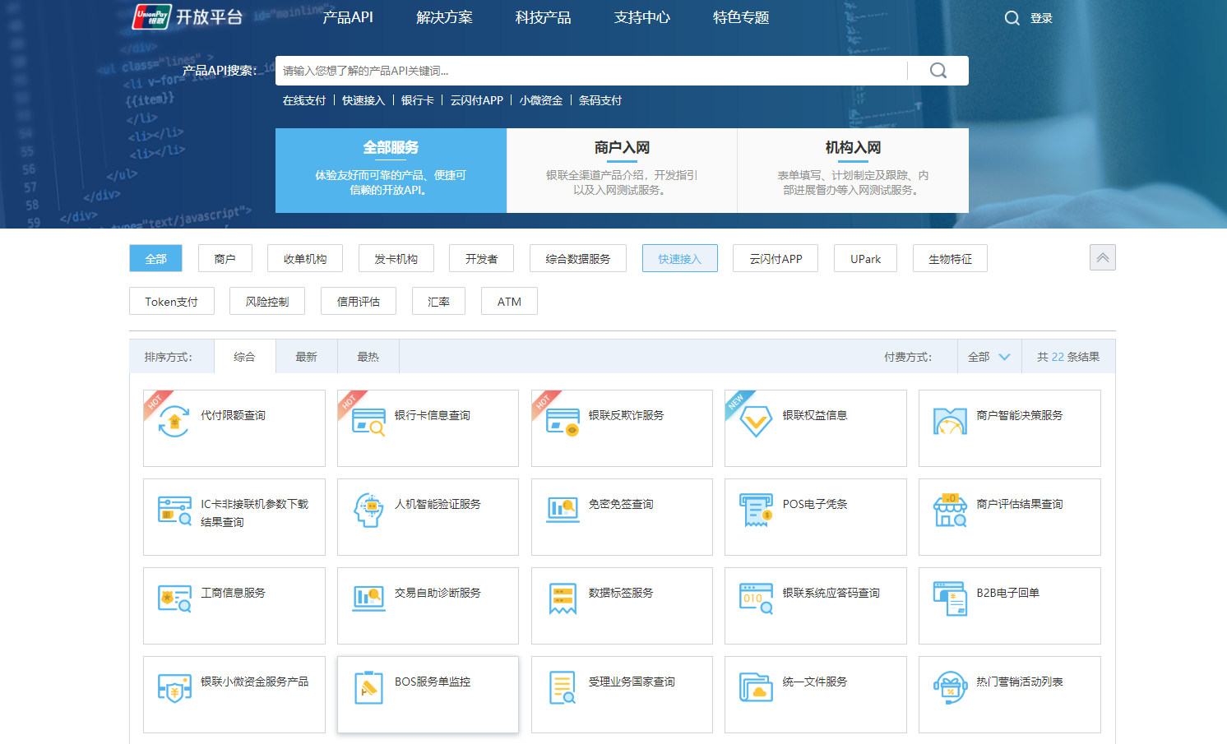Click the 快速接入 keyword link below search
The width and height of the screenshot is (1227, 744).
tap(363, 100)
